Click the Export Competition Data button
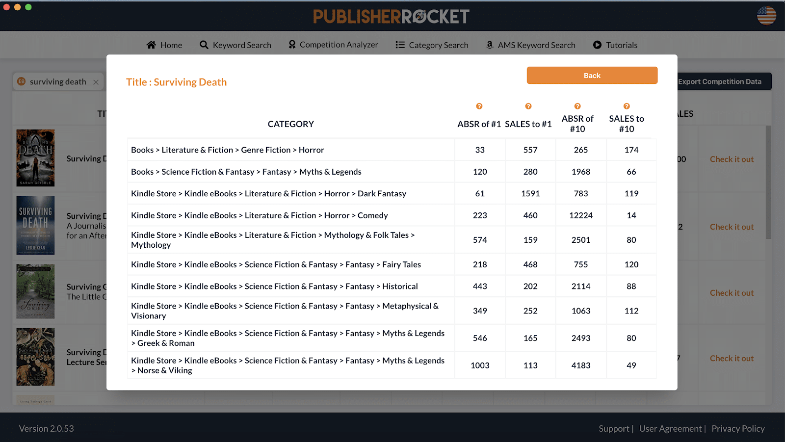Screen dimensions: 785x442 tap(721, 82)
